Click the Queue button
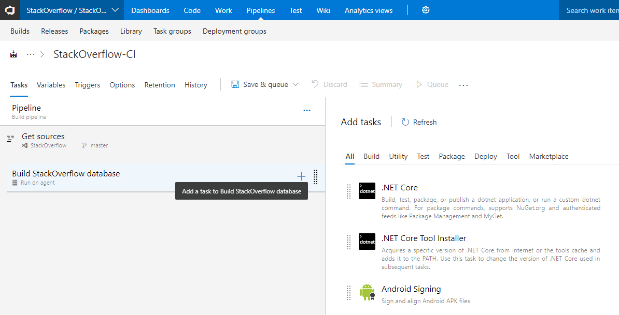This screenshot has height=315, width=619. click(x=432, y=84)
